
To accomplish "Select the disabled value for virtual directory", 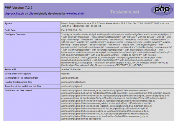I will coord(66,73).
